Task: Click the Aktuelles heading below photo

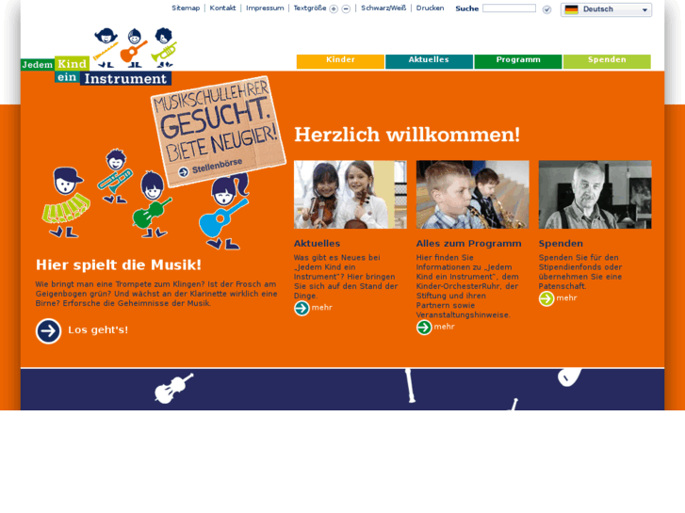Action: click(317, 244)
